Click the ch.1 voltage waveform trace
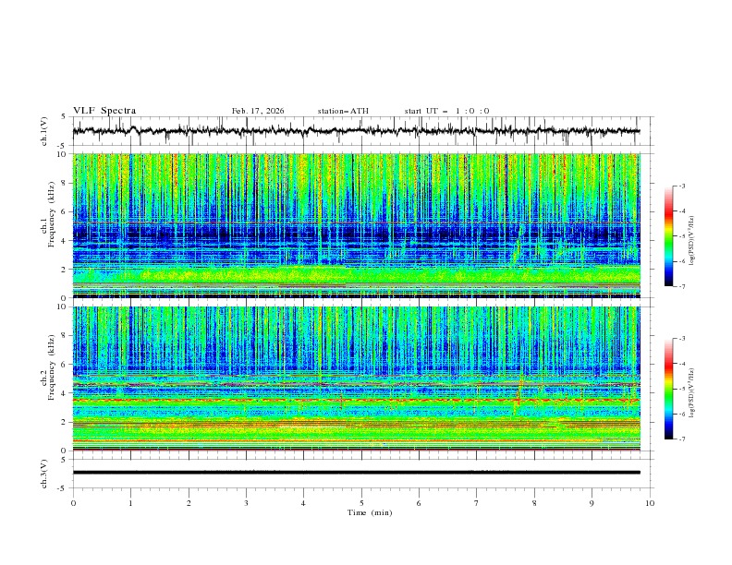The image size is (732, 565). 356,131
